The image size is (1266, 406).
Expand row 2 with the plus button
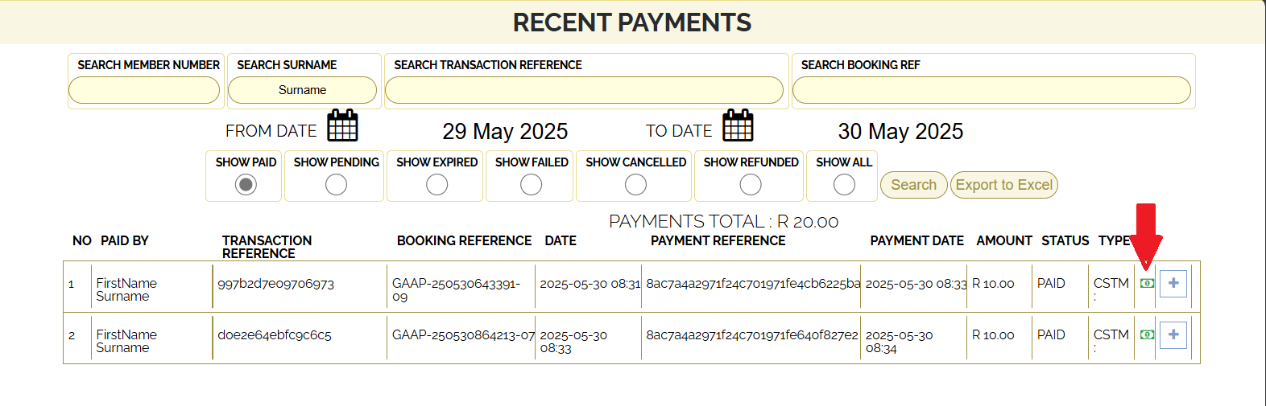1173,334
